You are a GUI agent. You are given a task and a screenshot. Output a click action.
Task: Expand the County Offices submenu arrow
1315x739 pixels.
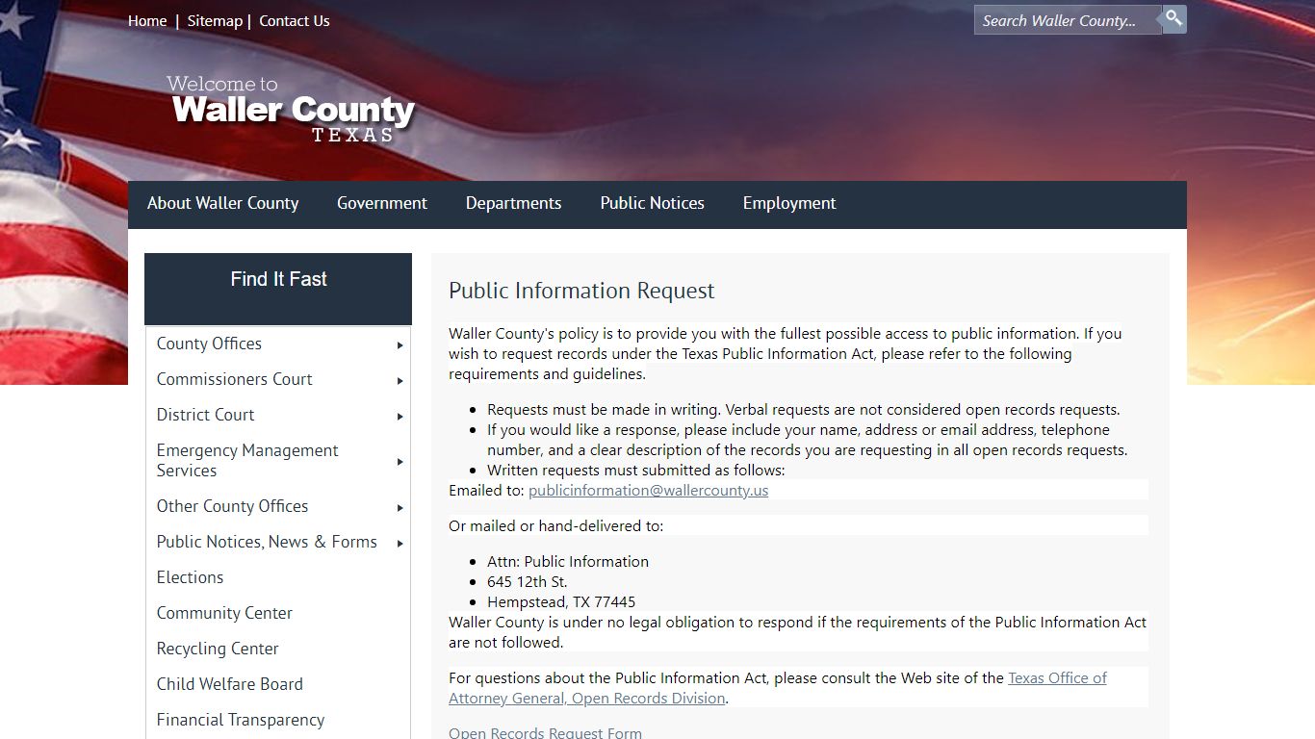[400, 344]
